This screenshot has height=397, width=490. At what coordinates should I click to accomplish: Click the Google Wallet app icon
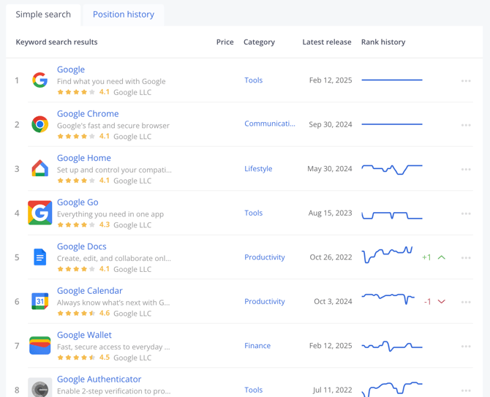click(x=40, y=346)
